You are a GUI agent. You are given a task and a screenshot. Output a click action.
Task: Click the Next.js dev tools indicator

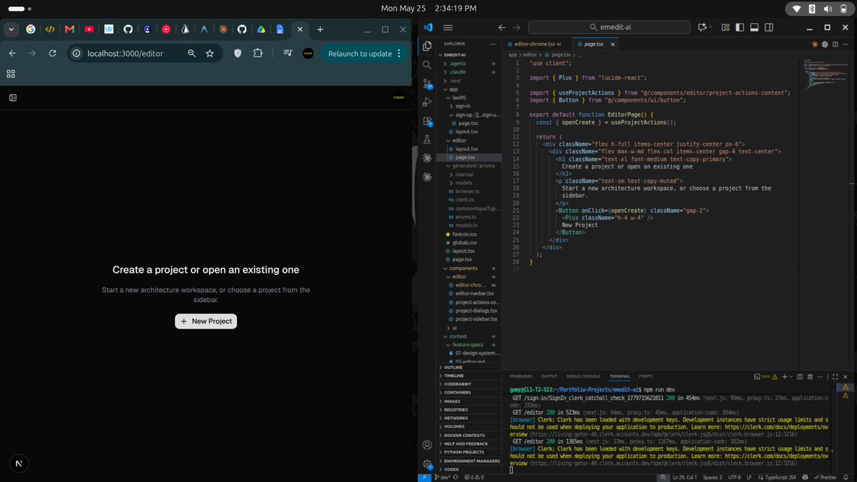(19, 464)
